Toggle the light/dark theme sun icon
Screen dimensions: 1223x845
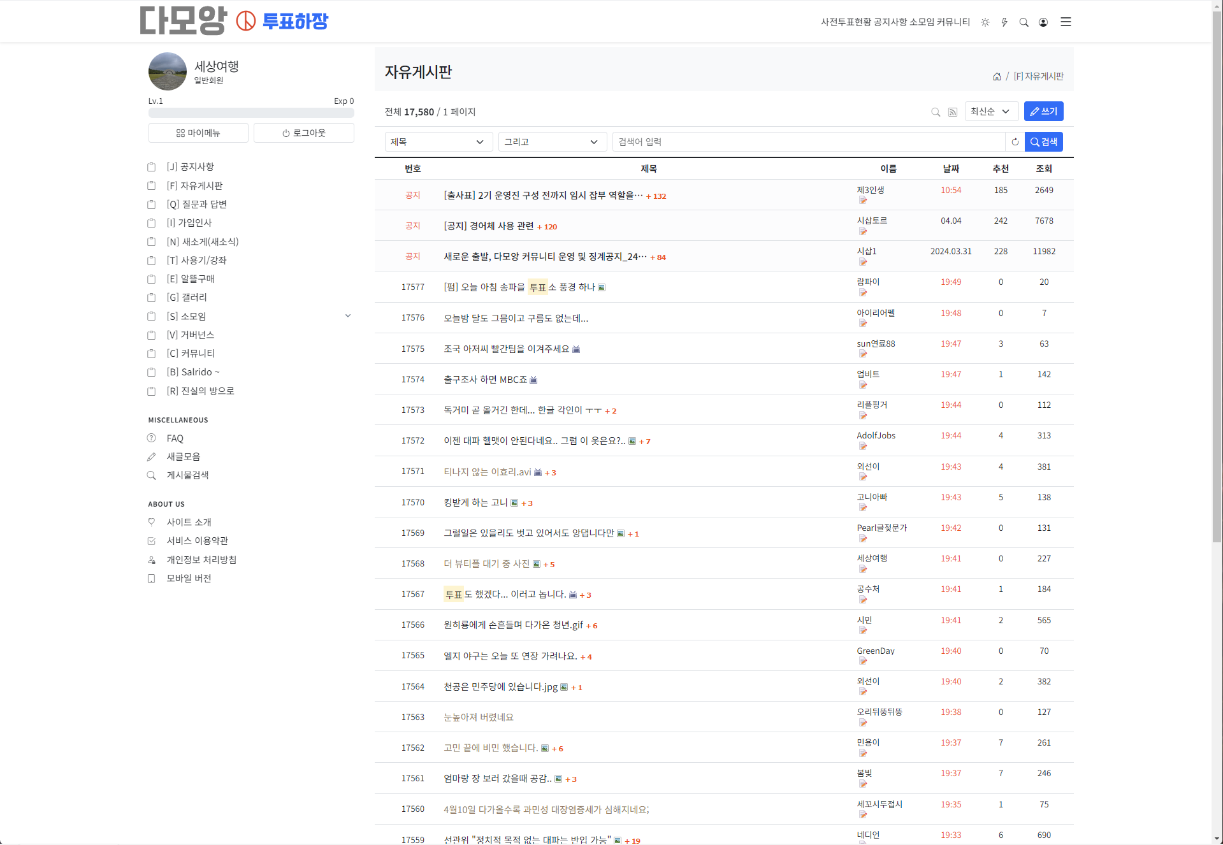tap(985, 22)
